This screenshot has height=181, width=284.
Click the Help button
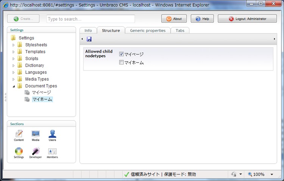[202, 19]
